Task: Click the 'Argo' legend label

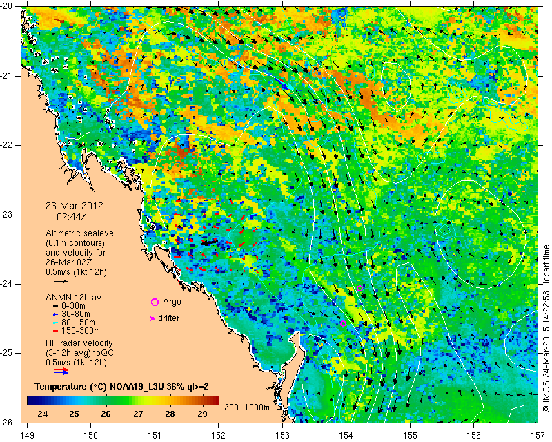Action: 172,302
